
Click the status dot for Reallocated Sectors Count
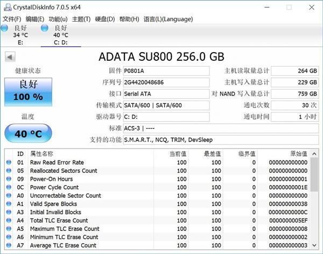pyautogui.click(x=9, y=171)
